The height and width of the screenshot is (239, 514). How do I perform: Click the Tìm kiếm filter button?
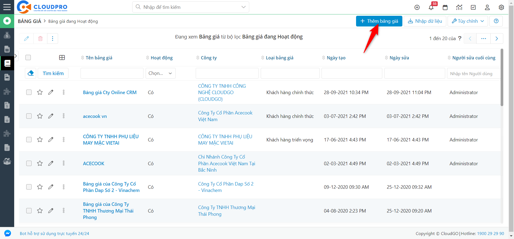pyautogui.click(x=53, y=73)
